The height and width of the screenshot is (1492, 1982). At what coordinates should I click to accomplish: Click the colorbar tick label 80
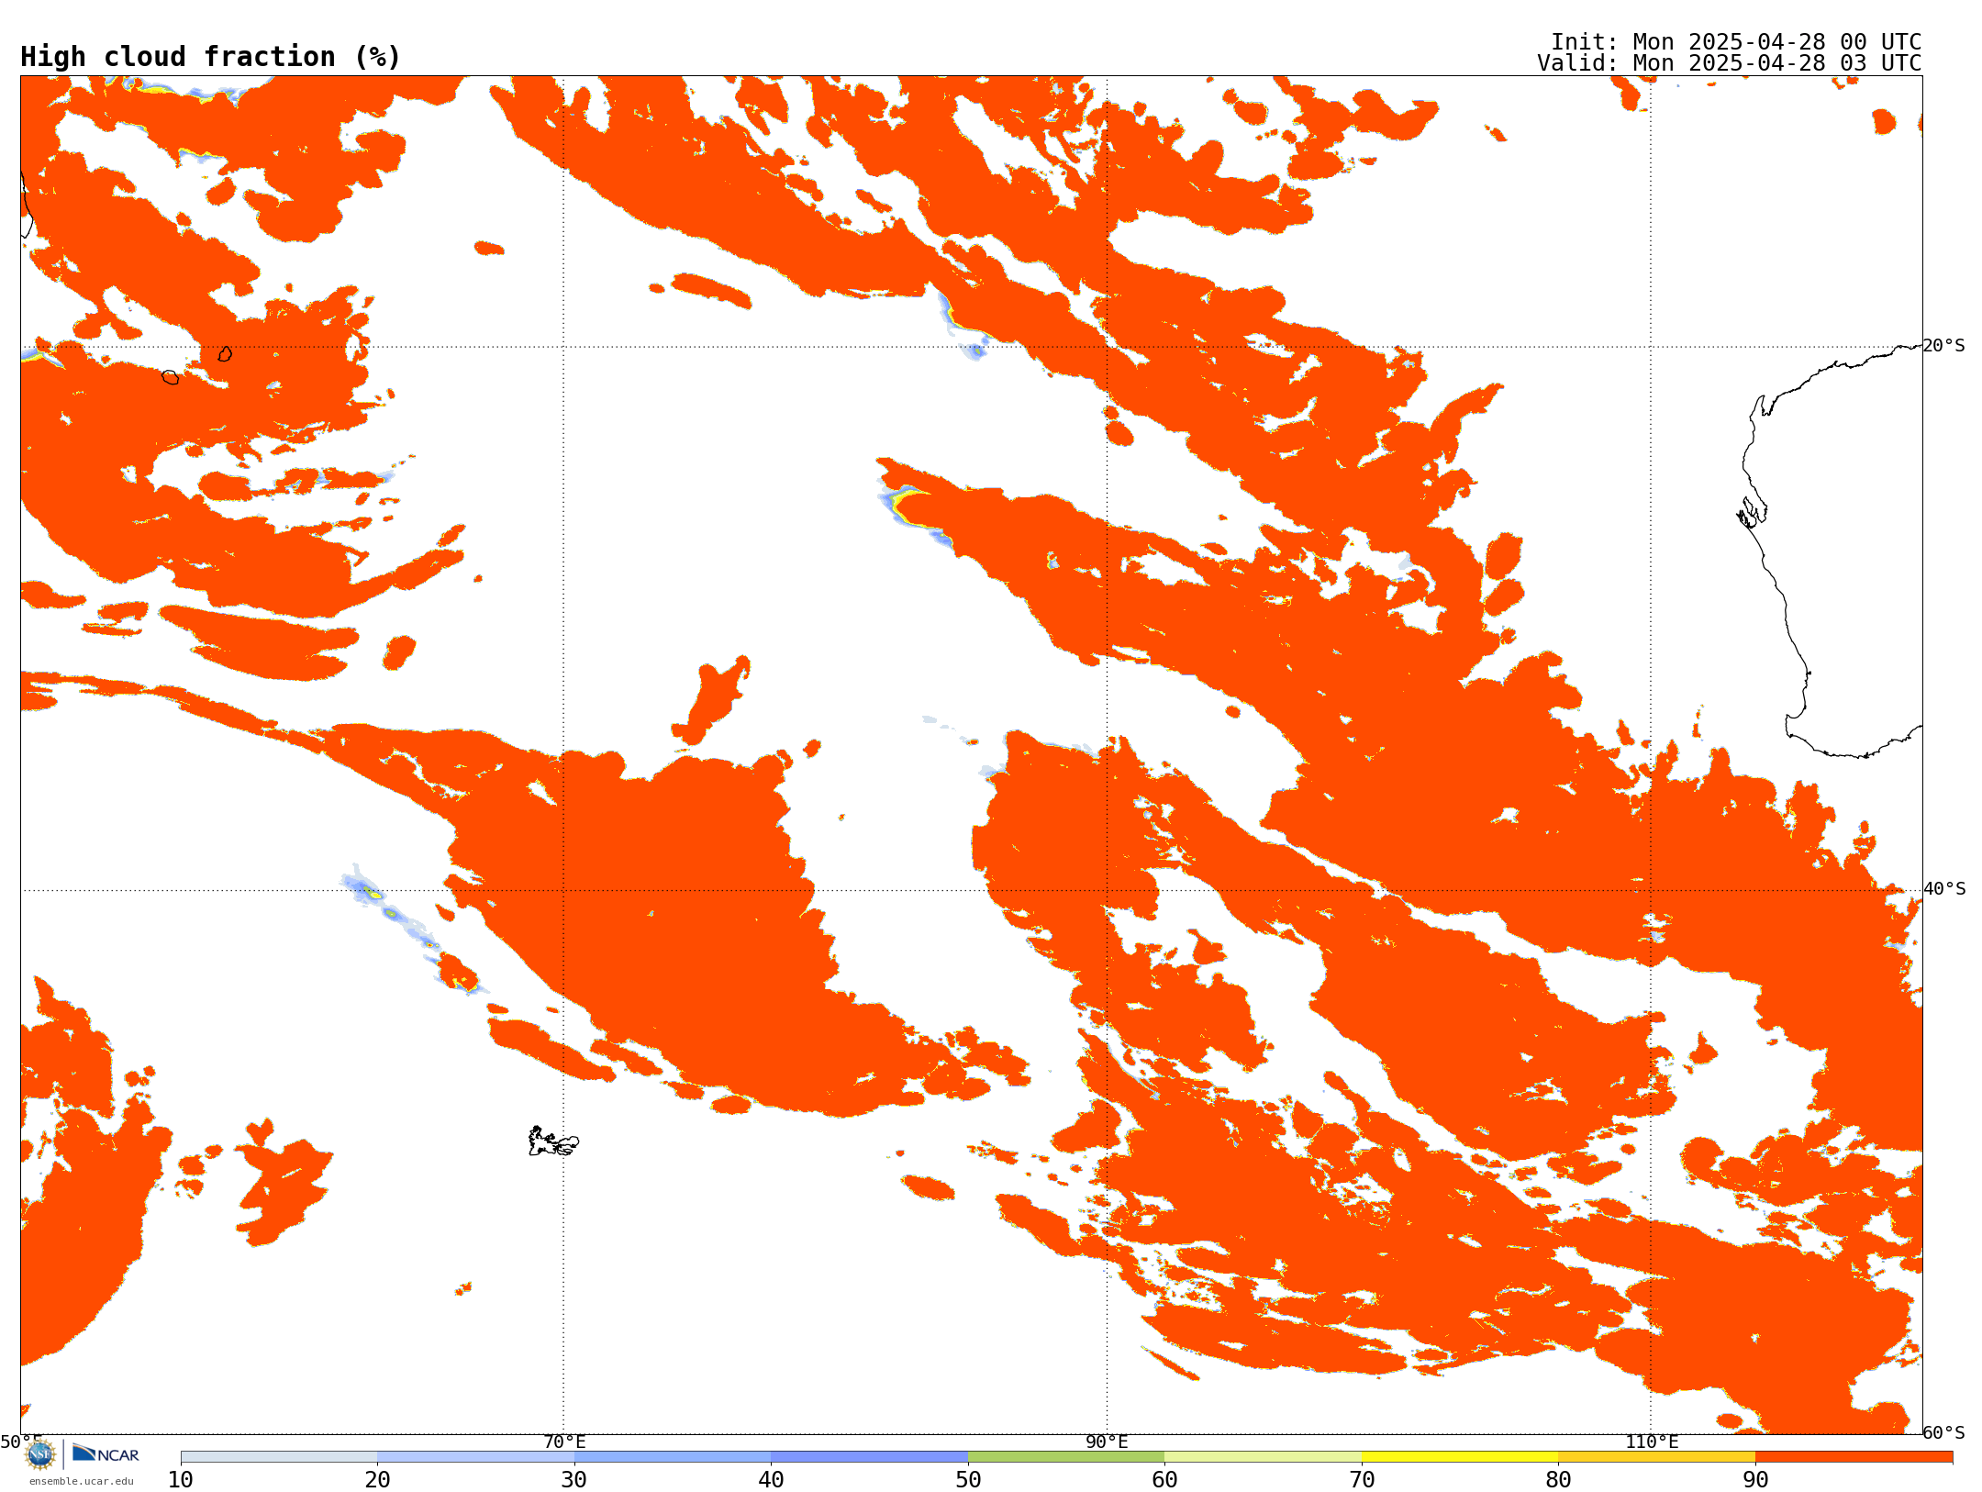1558,1479
